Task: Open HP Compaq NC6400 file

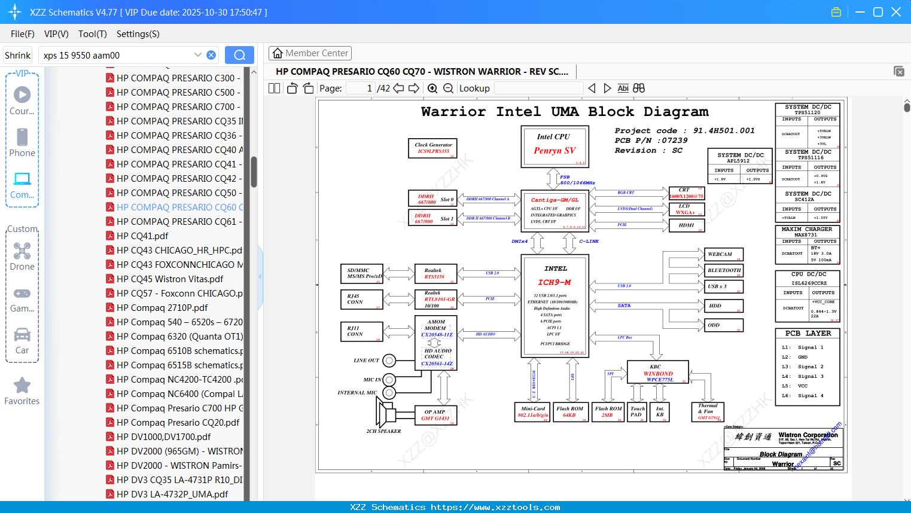Action: coord(174,393)
